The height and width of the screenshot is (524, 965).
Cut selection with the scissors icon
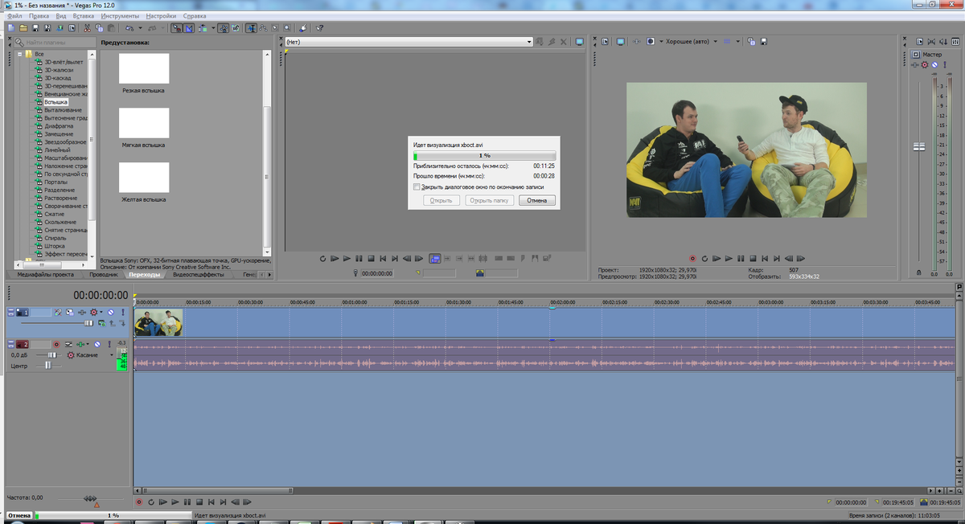click(87, 27)
